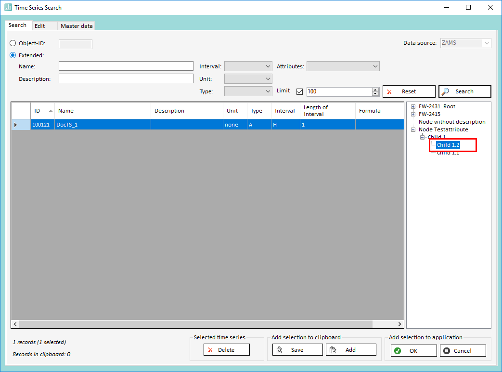
Task: Open the Attributes dropdown
Action: 343,66
